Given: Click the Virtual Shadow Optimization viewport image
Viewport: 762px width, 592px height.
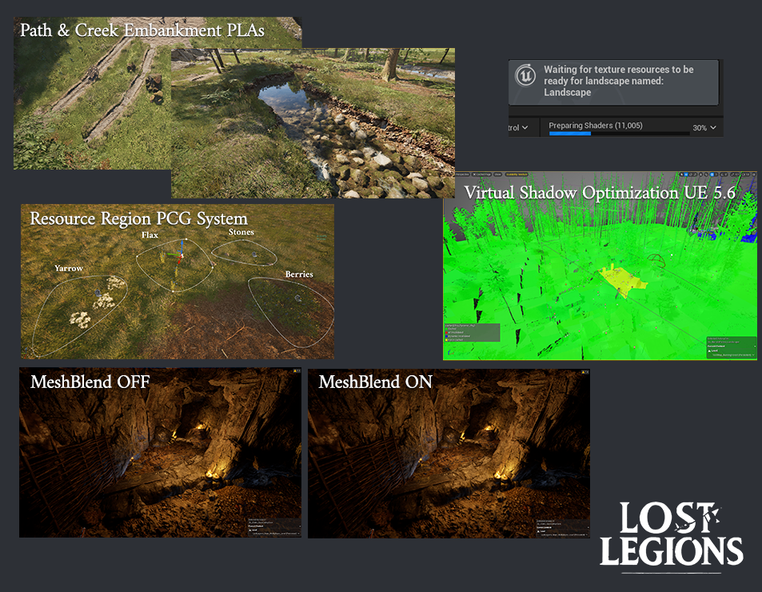Looking at the screenshot, I should (x=600, y=266).
